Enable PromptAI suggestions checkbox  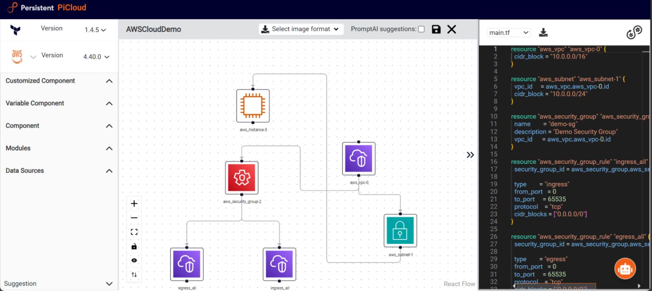click(421, 29)
